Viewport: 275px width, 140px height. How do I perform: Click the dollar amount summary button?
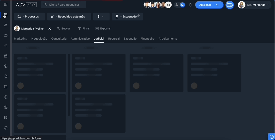pyautogui.click(x=101, y=16)
